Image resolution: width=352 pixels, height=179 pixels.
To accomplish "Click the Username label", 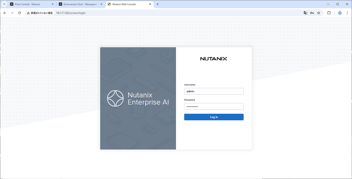I will (190, 85).
